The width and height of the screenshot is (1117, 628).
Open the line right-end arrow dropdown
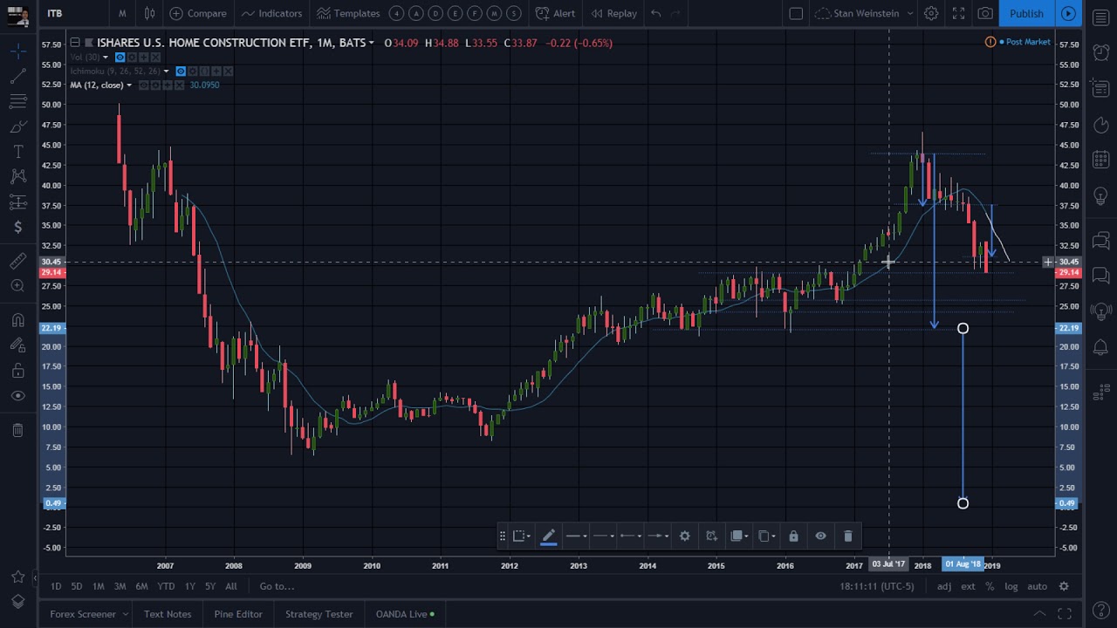point(656,536)
